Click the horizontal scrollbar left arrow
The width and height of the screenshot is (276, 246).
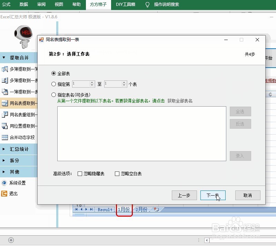click(x=207, y=240)
